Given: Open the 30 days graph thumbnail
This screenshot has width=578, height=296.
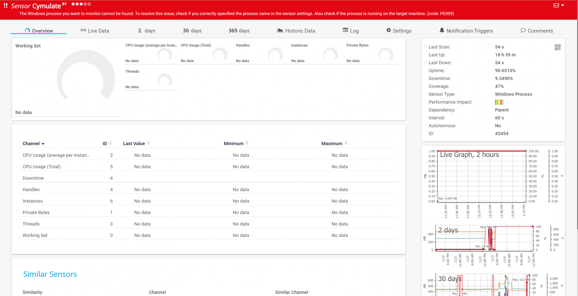Looking at the screenshot, I should tap(493, 284).
